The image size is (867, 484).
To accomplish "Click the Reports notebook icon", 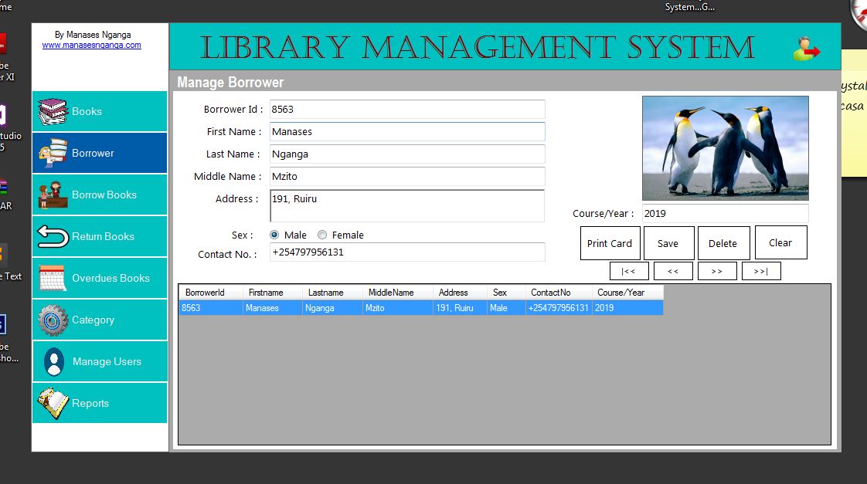I will click(53, 404).
